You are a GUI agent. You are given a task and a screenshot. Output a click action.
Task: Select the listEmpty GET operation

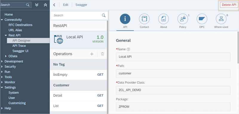click(x=78, y=75)
